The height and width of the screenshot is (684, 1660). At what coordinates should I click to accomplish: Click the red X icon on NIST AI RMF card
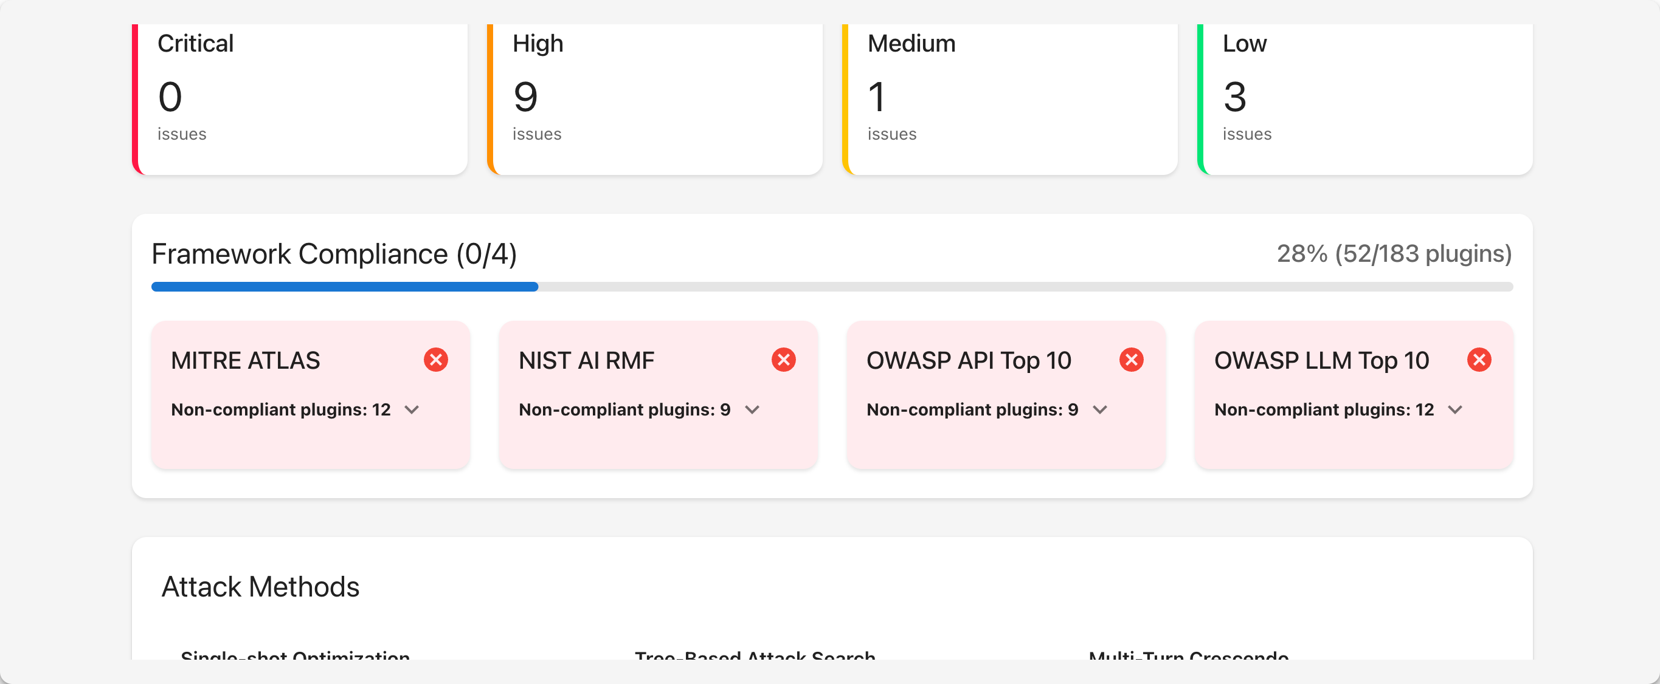click(x=784, y=360)
